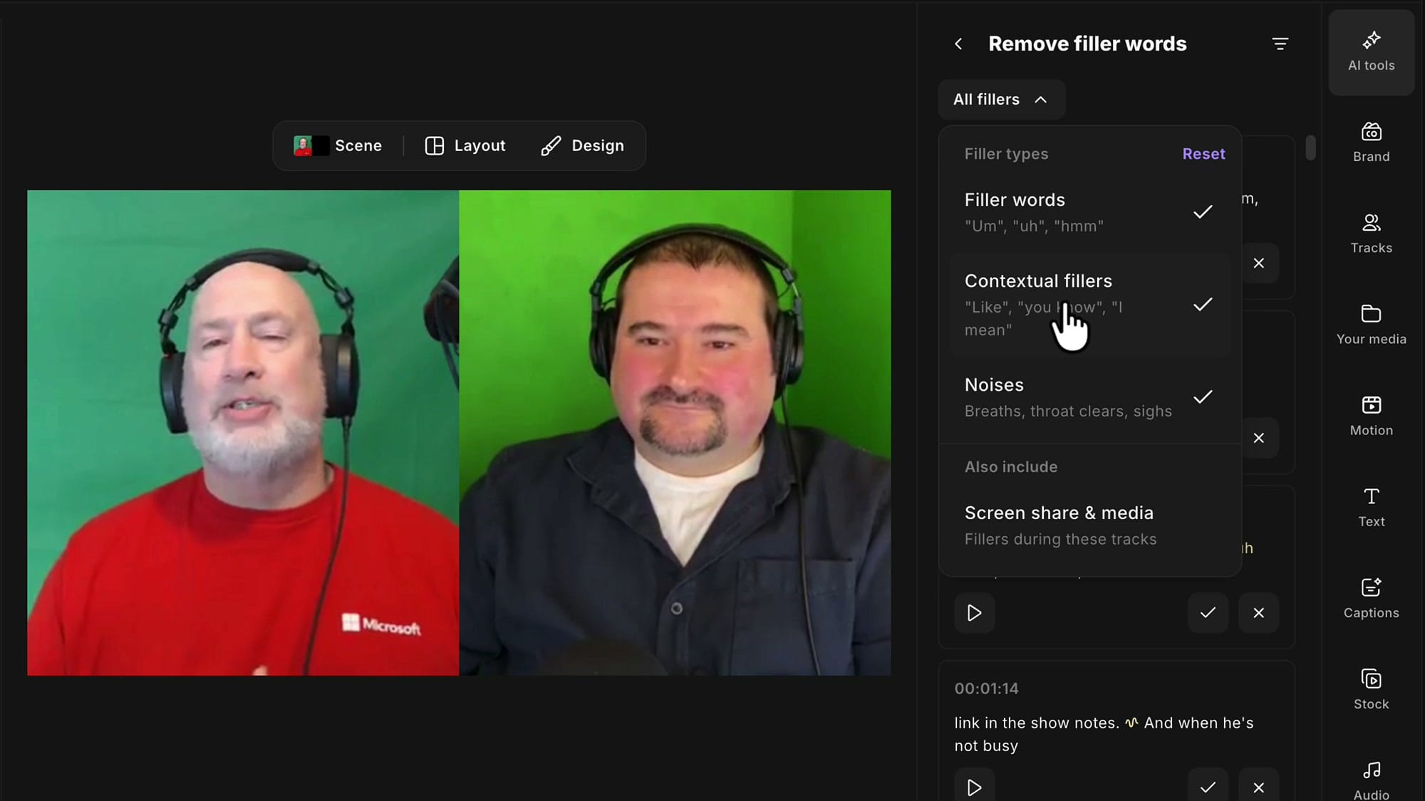Open the Stock sidebar panel
1425x801 pixels.
(x=1371, y=689)
